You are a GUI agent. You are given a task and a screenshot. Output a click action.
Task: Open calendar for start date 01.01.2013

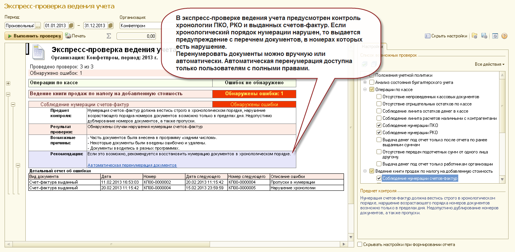pyautogui.click(x=71, y=26)
